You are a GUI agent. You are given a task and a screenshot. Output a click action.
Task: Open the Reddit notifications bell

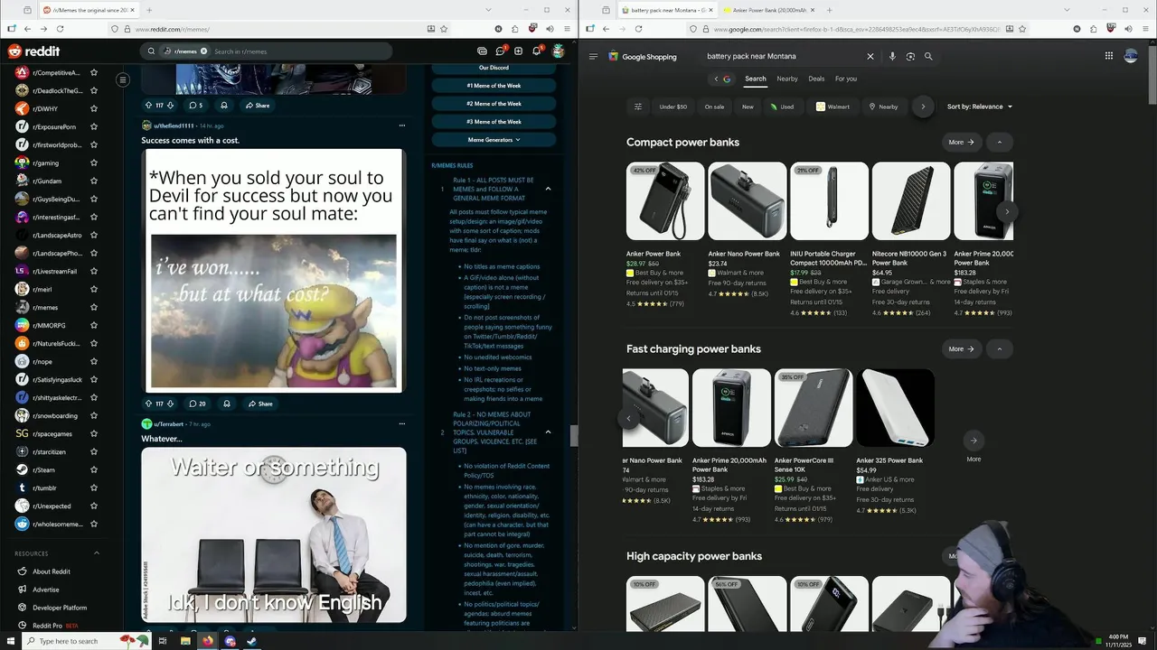click(536, 51)
